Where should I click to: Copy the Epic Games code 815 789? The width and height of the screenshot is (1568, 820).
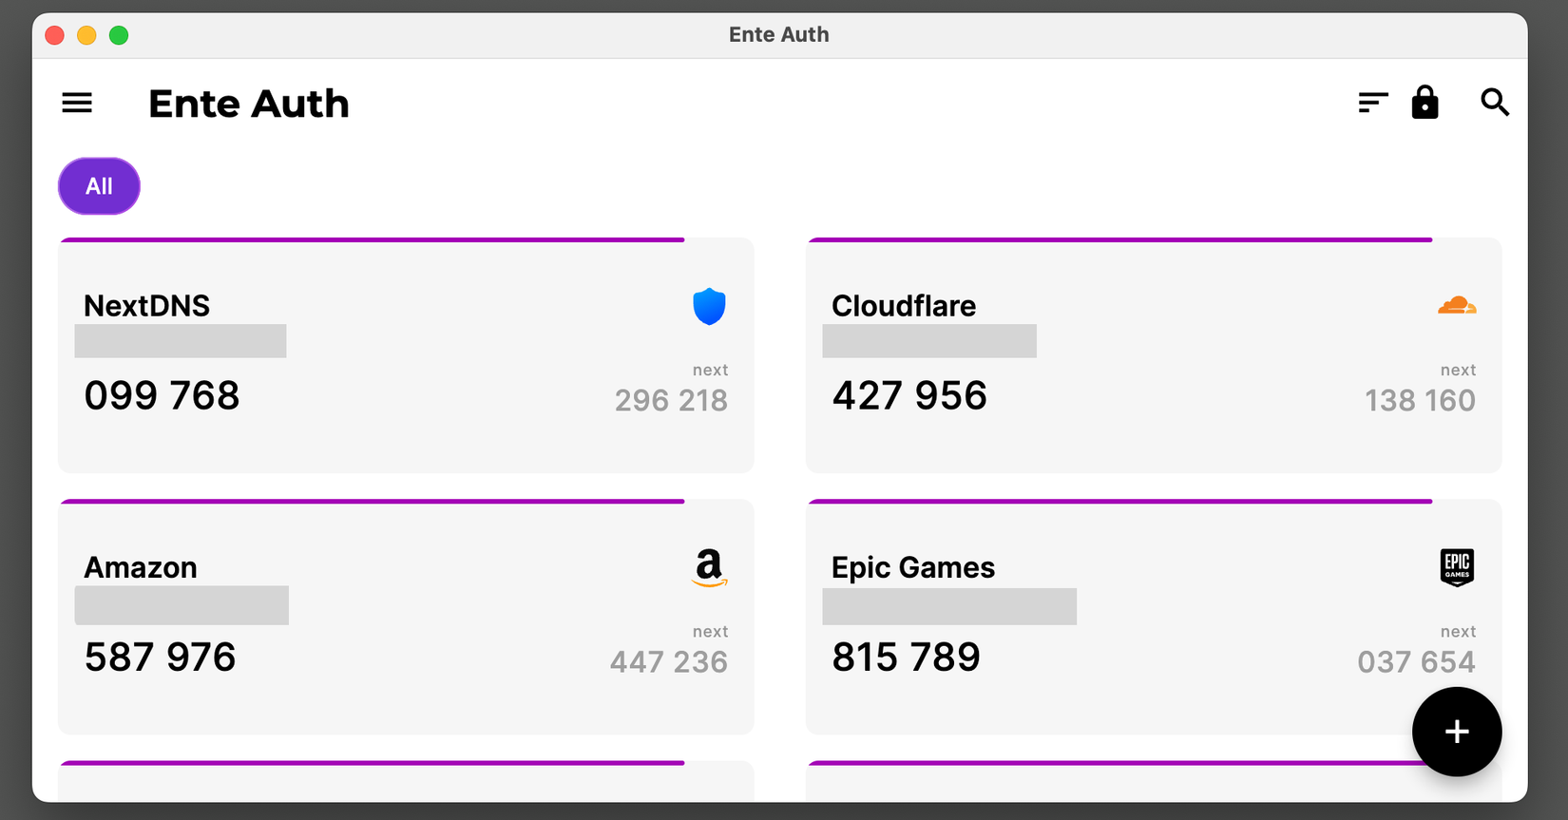906,656
